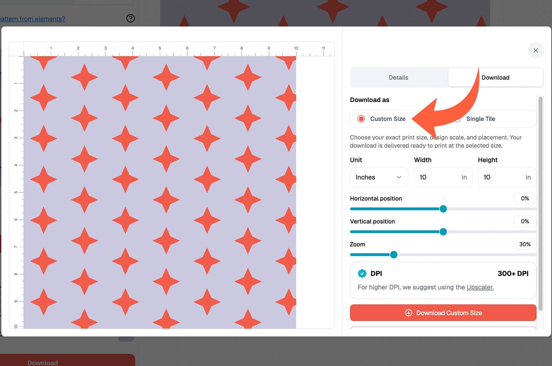Screen dimensions: 552x366
Task: Click the help question mark icon
Action: click(x=131, y=18)
